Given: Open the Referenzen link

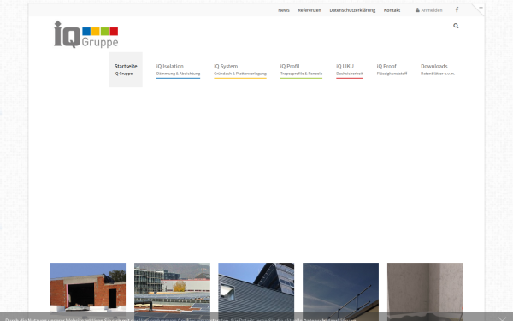Looking at the screenshot, I should coord(310,10).
